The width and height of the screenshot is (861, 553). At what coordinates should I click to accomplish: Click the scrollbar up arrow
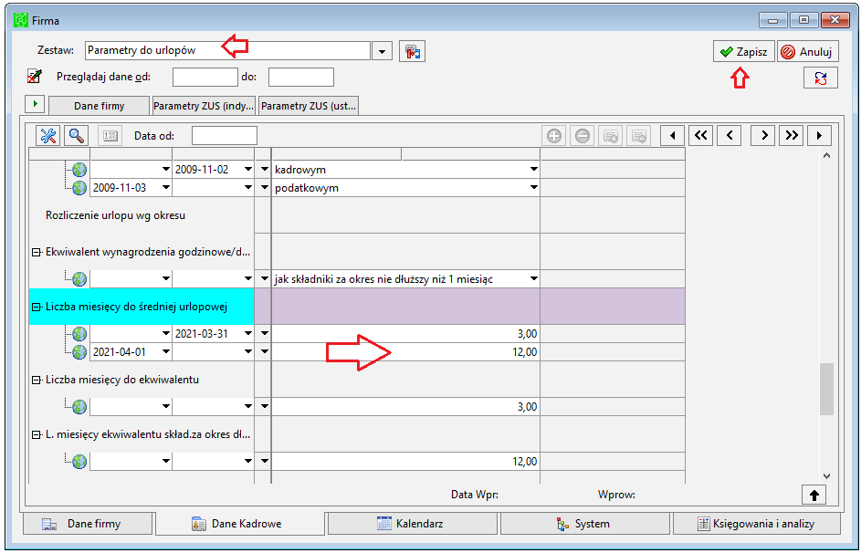coord(826,156)
